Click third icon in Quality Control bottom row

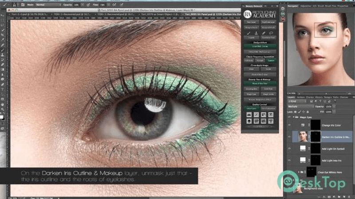pos(264,121)
